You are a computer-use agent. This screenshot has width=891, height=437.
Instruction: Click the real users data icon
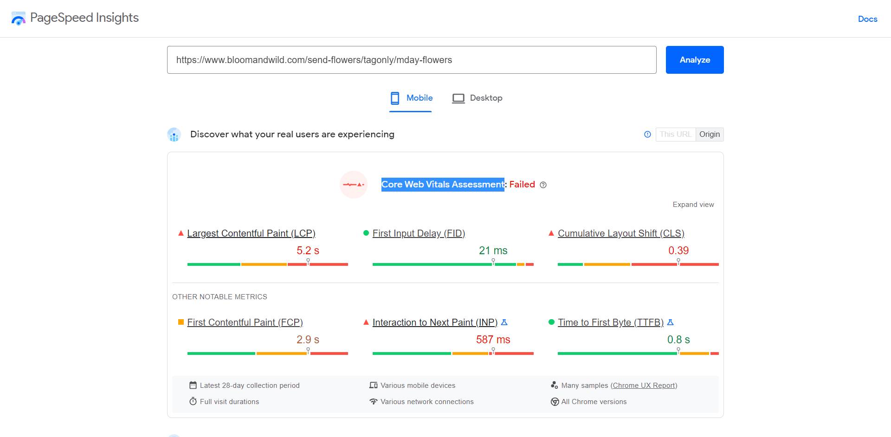(x=174, y=135)
